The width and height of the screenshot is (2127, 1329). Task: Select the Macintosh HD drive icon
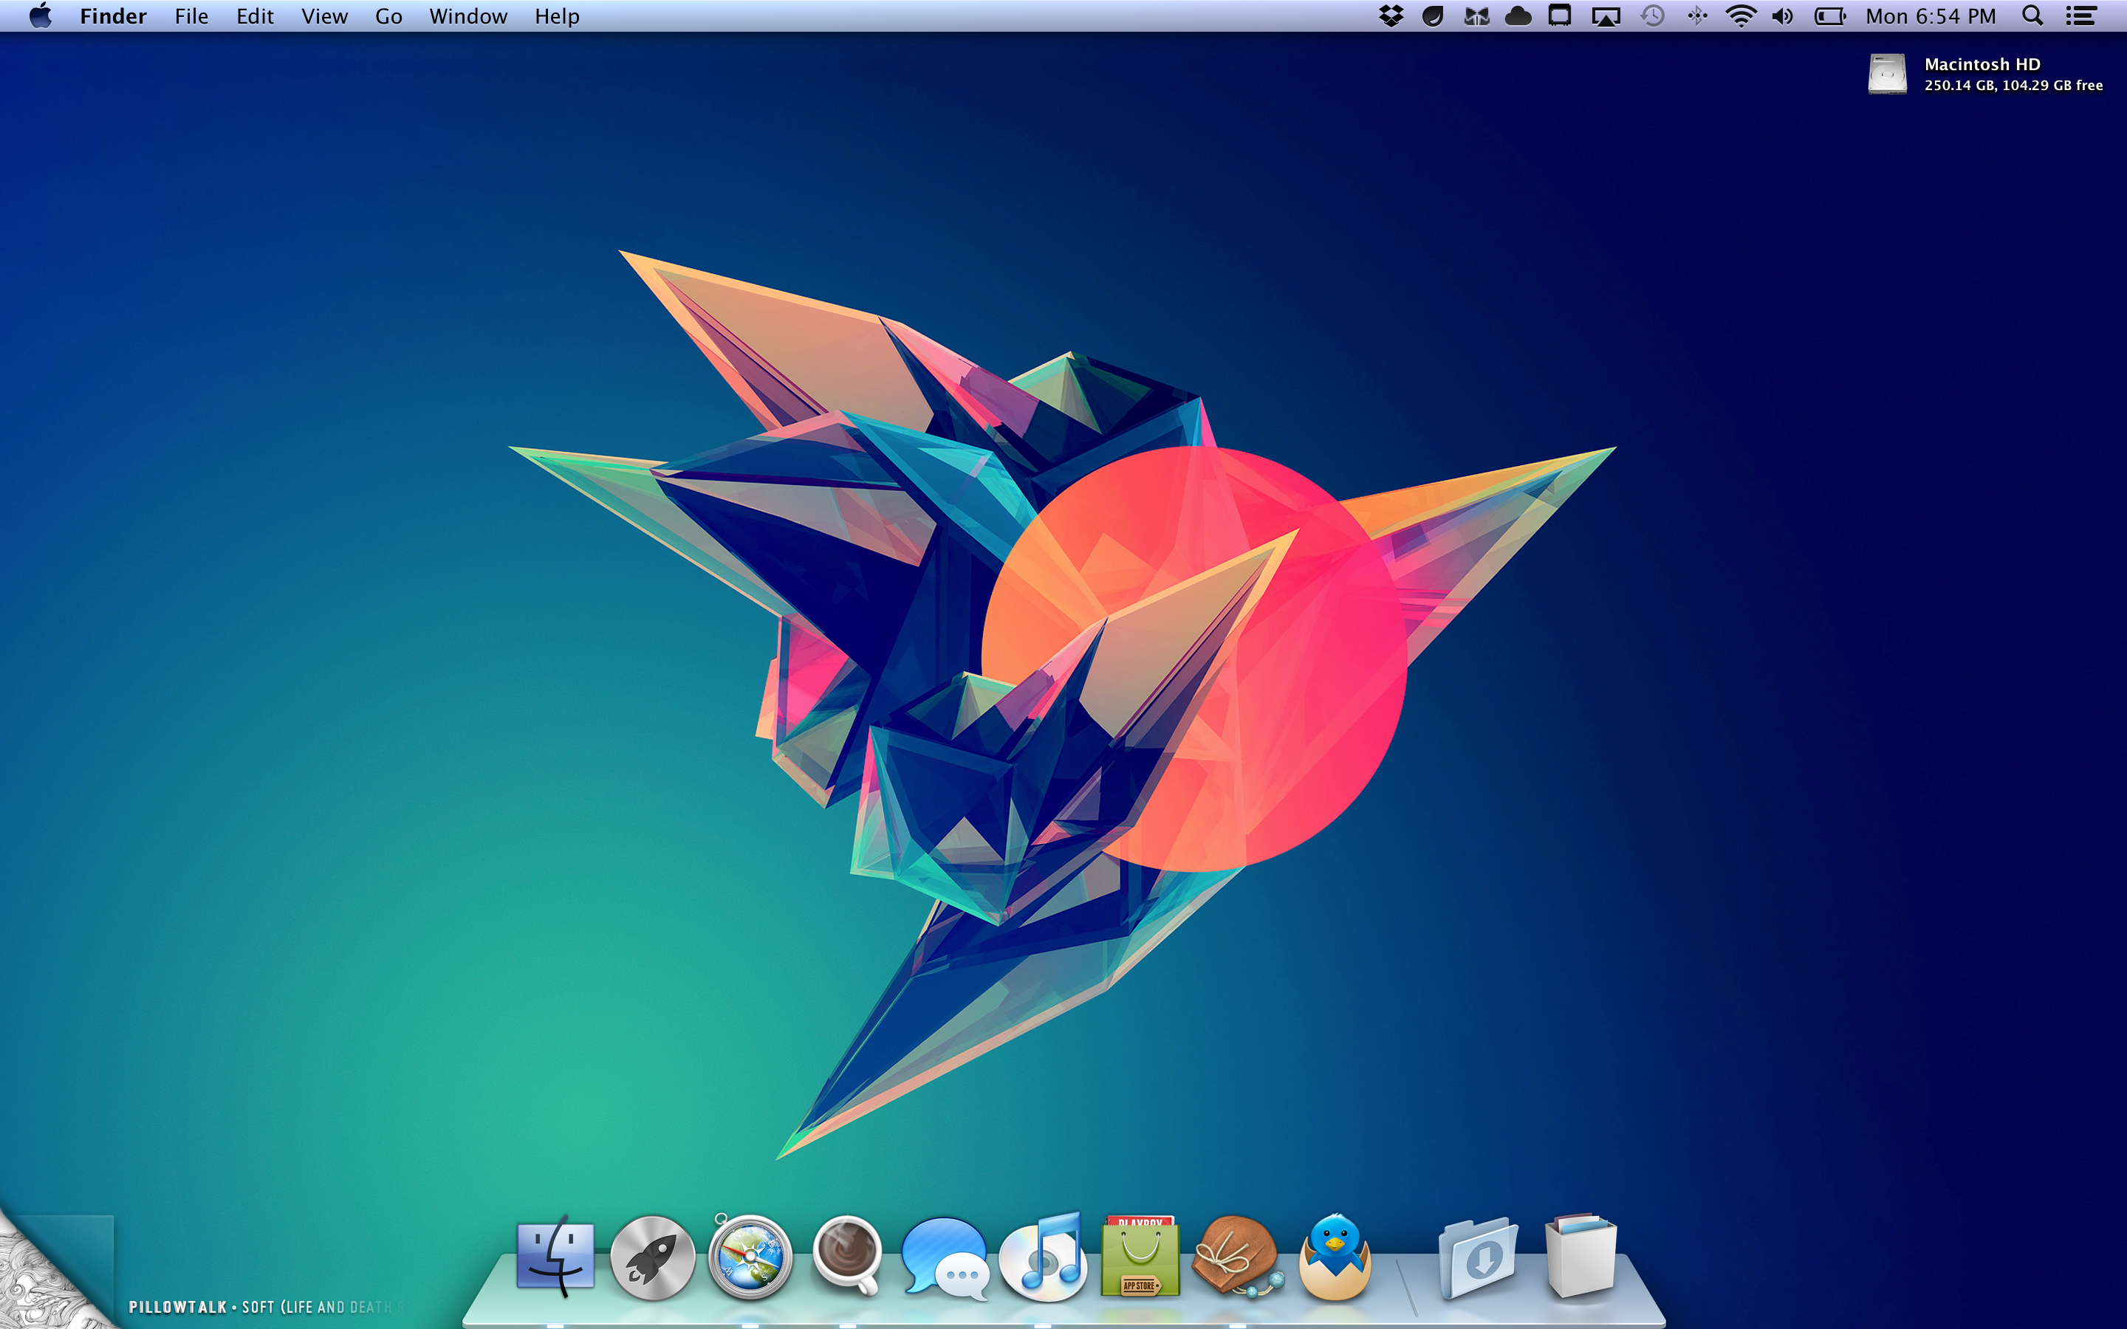pos(1887,74)
